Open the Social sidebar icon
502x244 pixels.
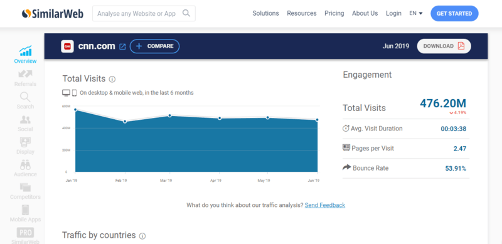[25, 120]
